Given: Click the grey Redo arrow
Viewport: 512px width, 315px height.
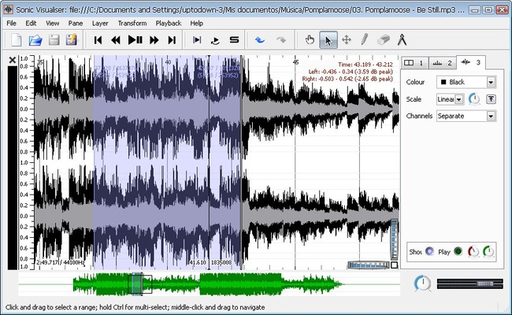Looking at the screenshot, I should pos(281,40).
